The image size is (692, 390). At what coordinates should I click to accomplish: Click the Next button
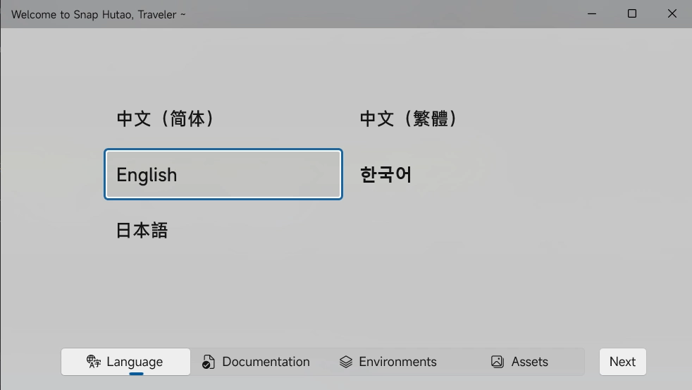(622, 362)
